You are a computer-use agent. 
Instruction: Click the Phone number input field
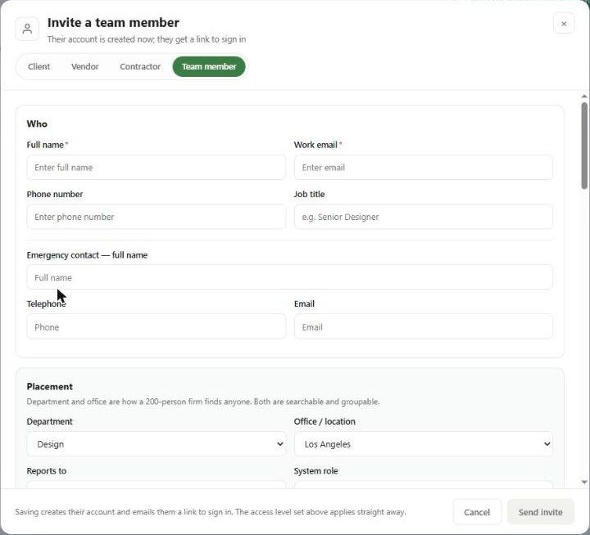(x=157, y=217)
